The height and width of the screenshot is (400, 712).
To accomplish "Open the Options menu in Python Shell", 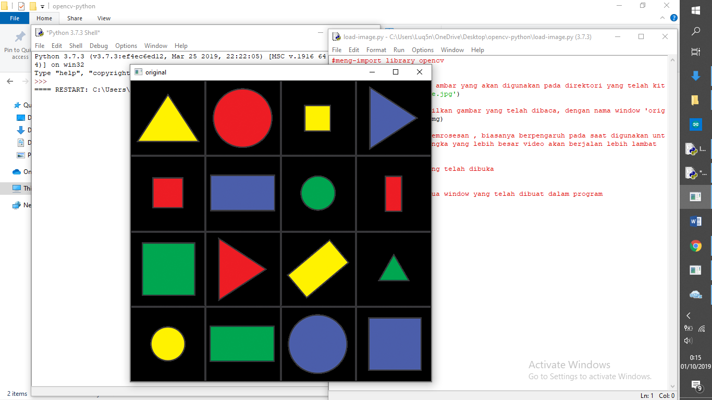I will (126, 46).
